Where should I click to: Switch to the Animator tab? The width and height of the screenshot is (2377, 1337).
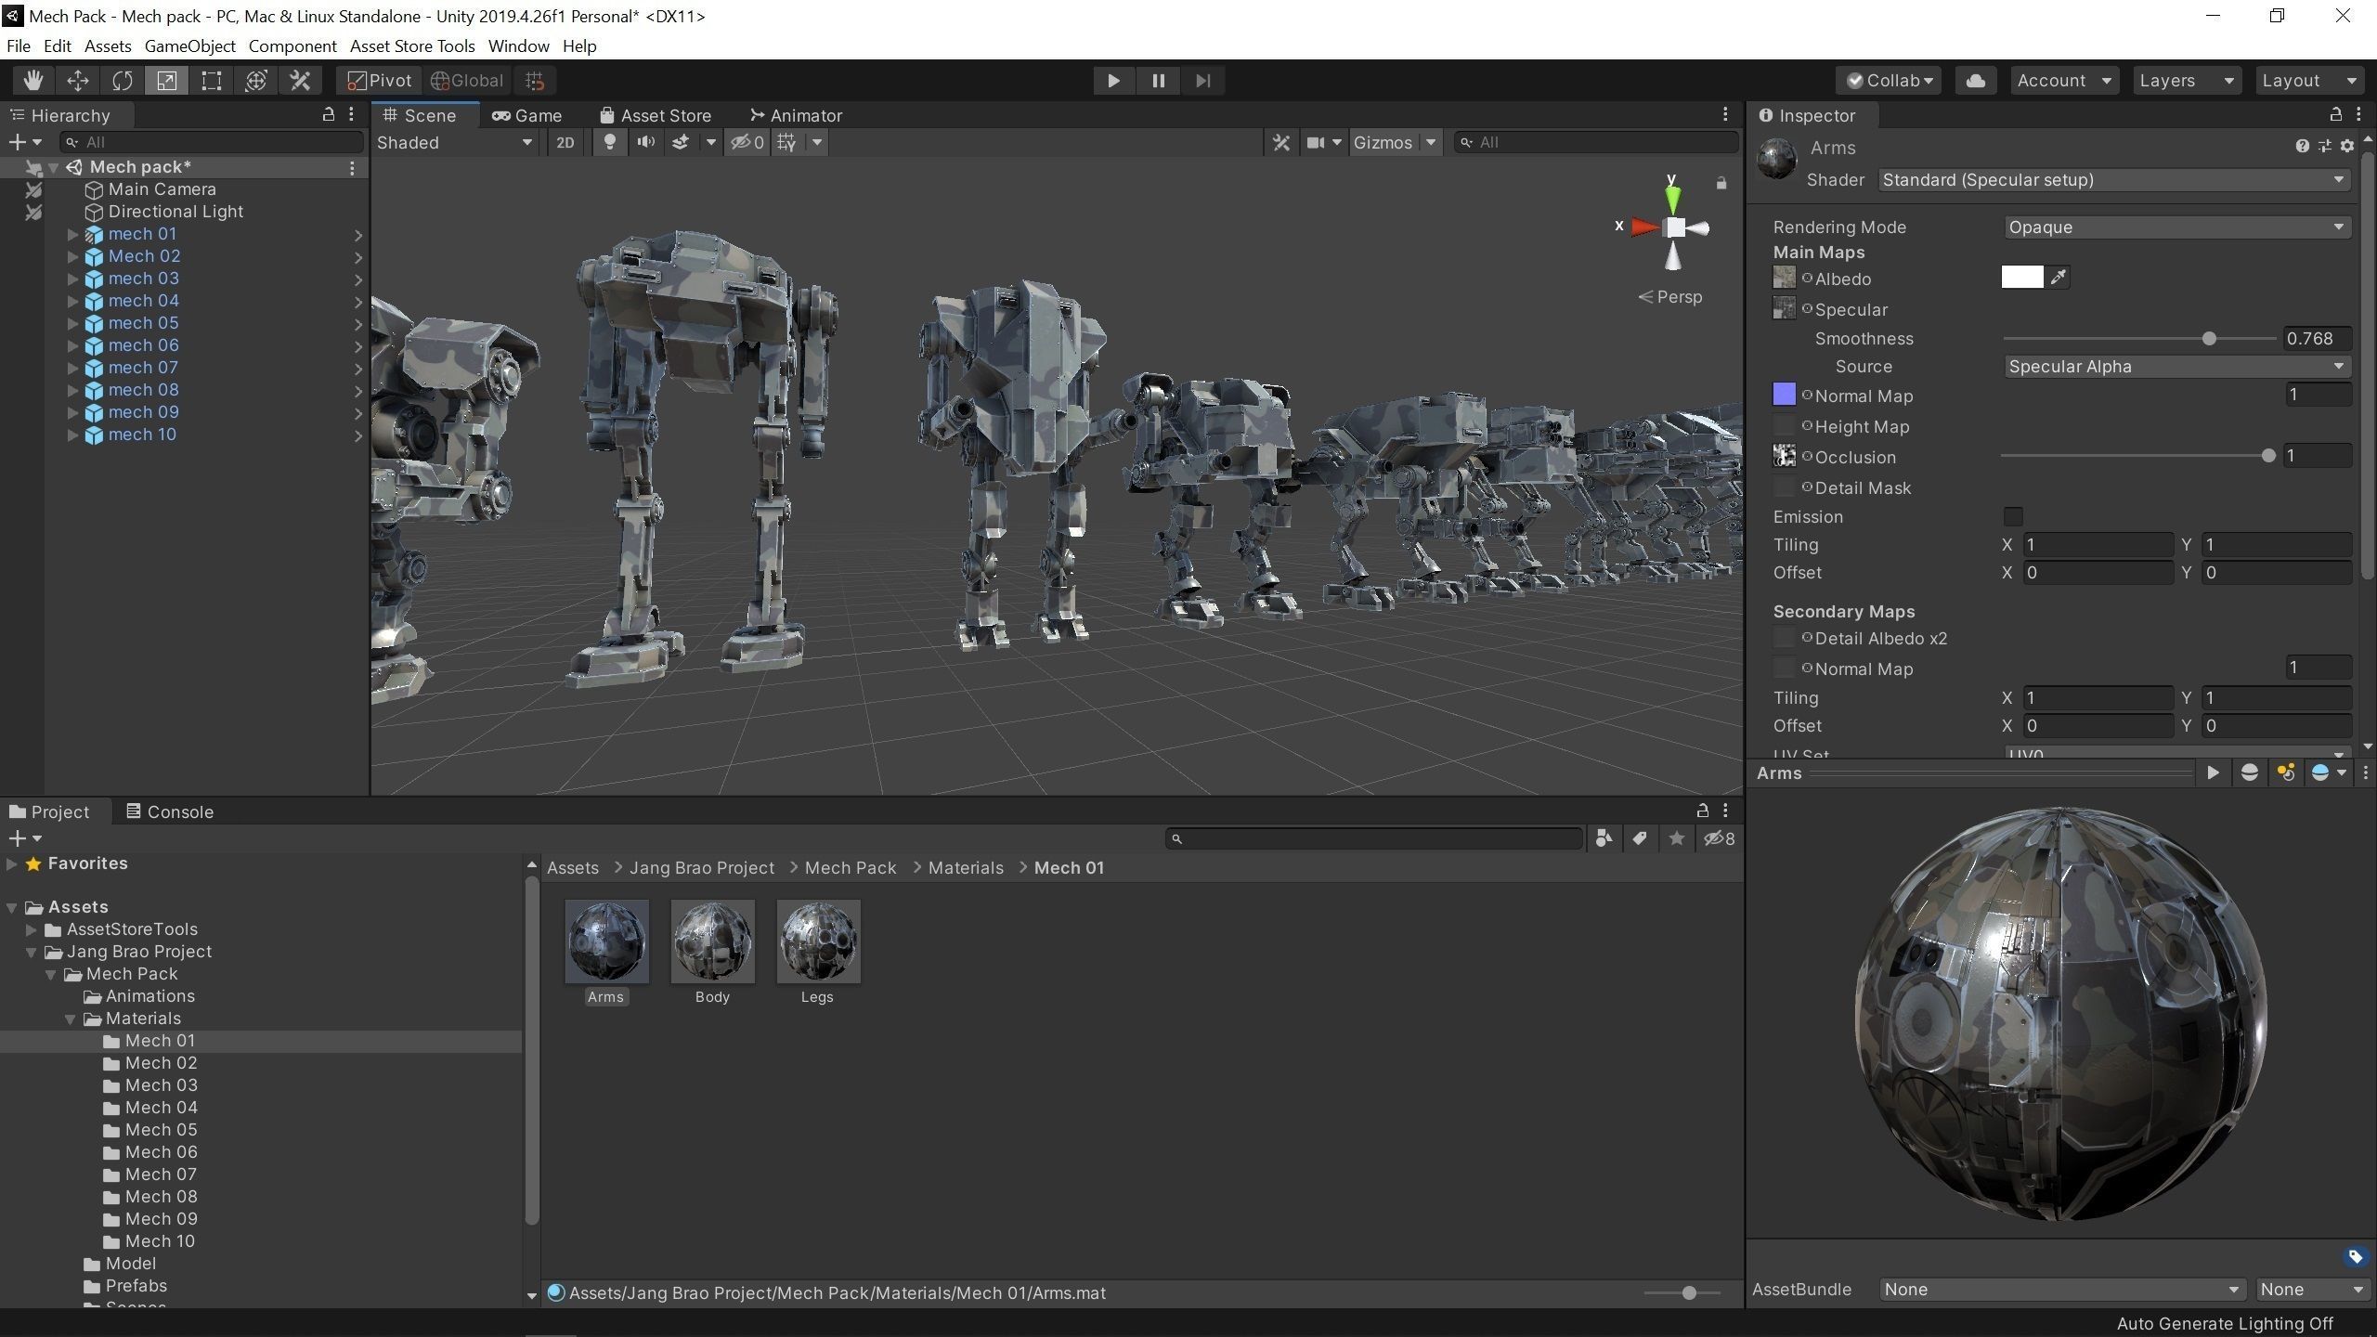pos(797,115)
